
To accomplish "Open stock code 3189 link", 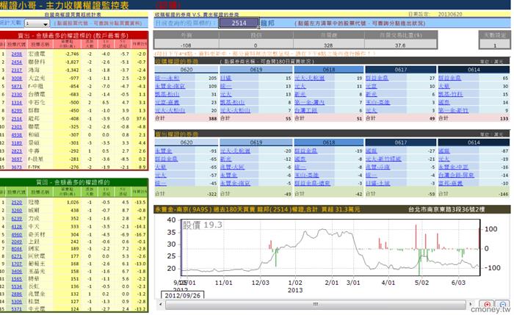I will [x=17, y=143].
